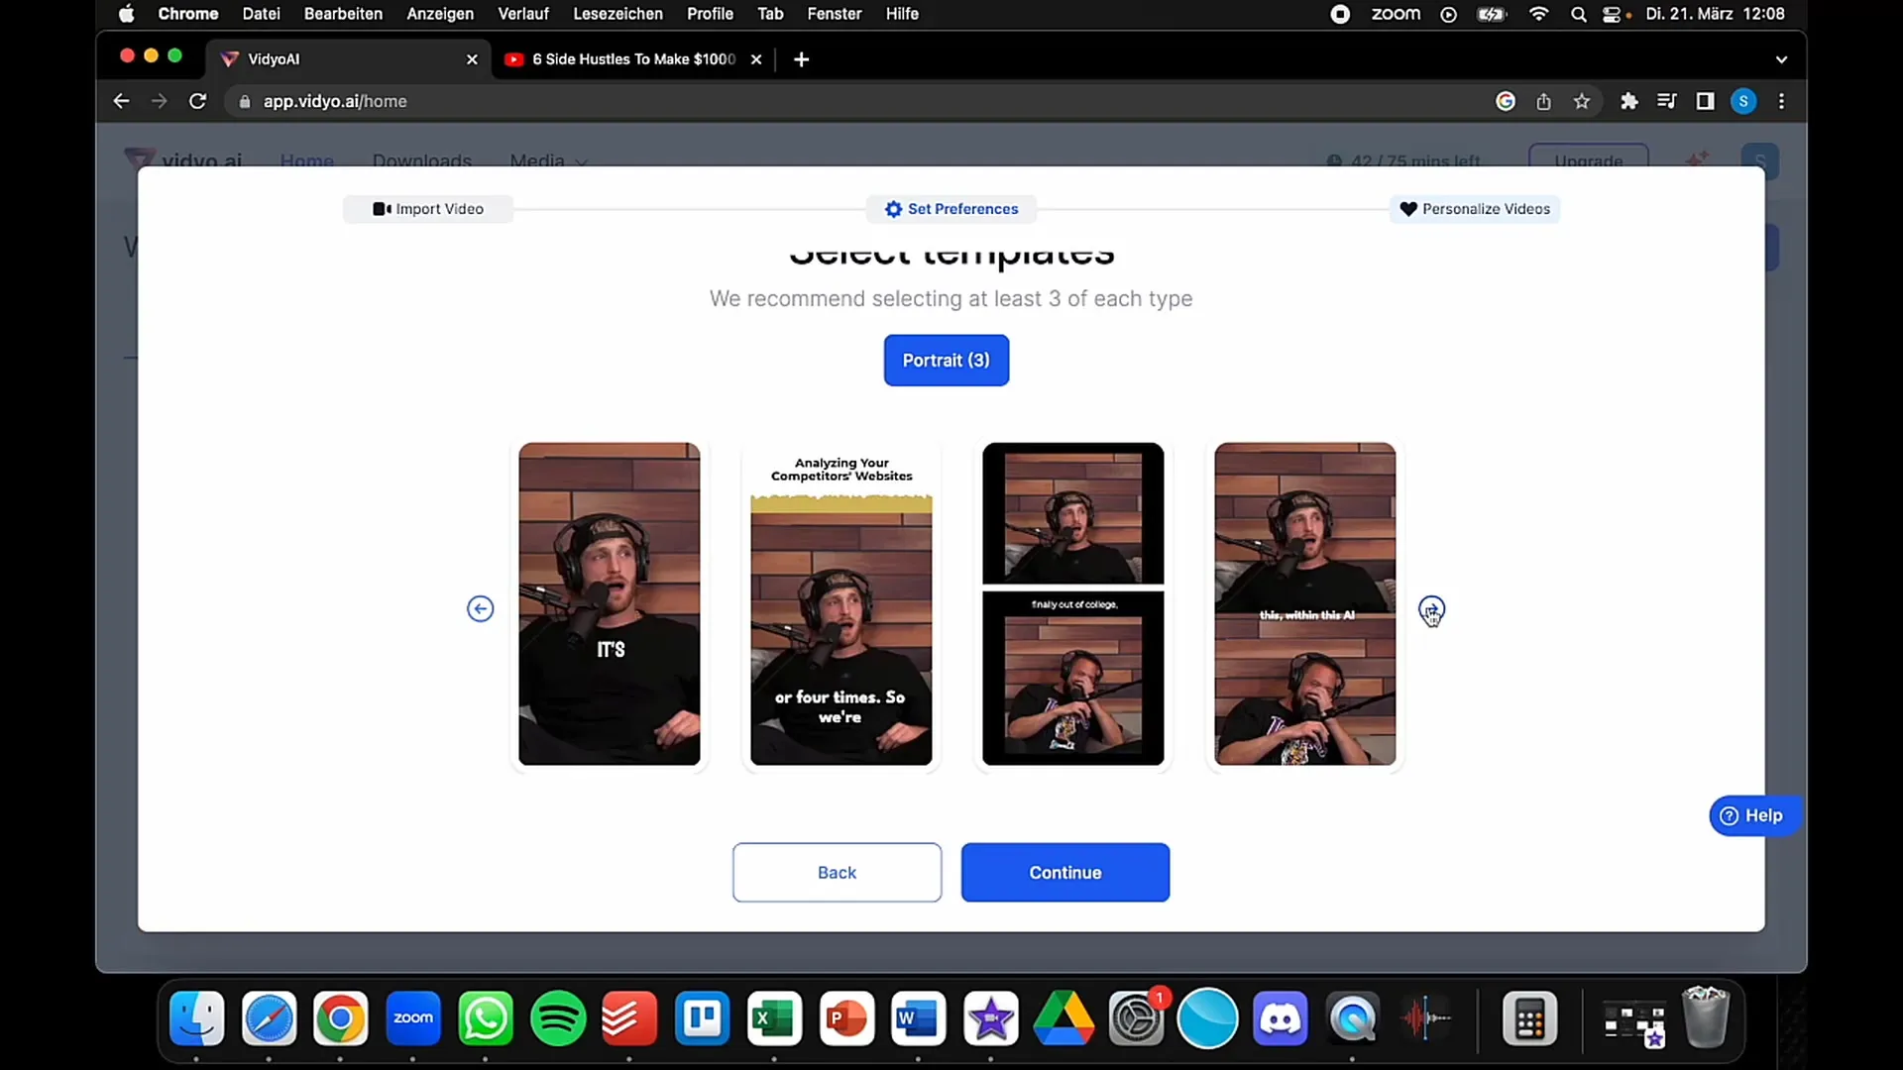
Task: Open the Verlauf menu
Action: click(523, 14)
